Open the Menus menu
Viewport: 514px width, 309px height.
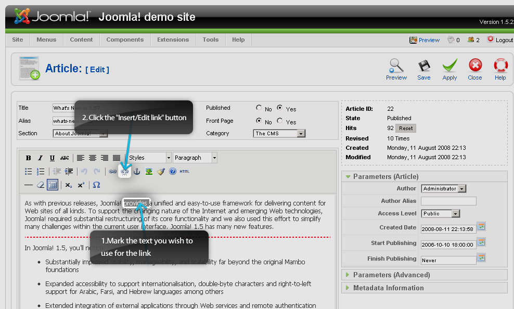coord(46,40)
